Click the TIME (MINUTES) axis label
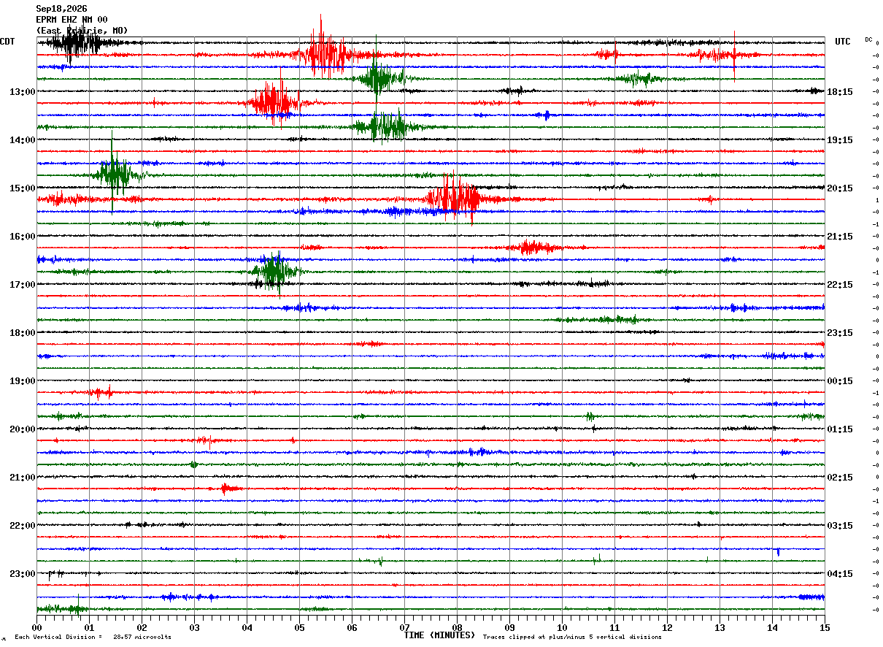This screenshot has height=647, width=883. (439, 635)
